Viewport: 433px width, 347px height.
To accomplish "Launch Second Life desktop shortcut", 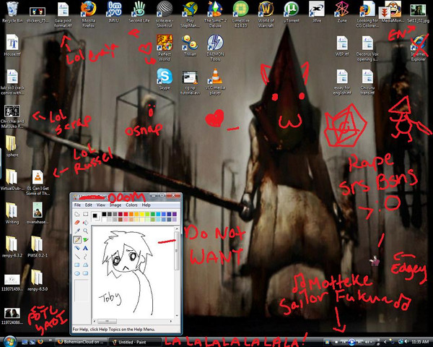I will point(139,12).
